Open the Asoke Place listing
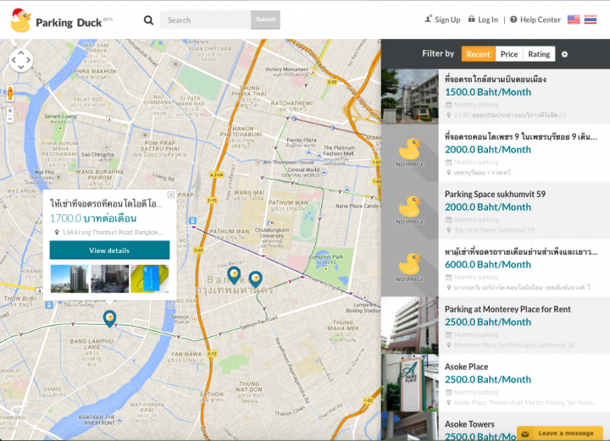The height and width of the screenshot is (441, 610). (496, 383)
